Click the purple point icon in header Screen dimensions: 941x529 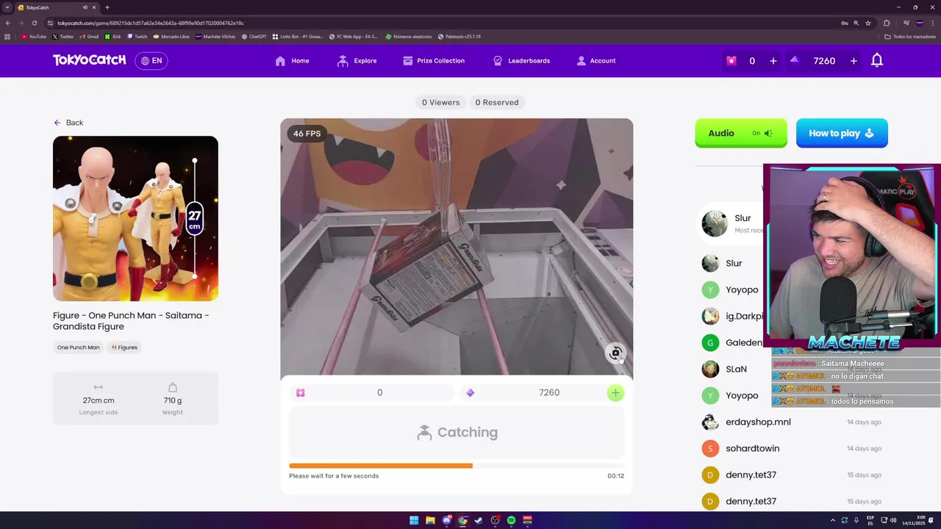coord(794,60)
